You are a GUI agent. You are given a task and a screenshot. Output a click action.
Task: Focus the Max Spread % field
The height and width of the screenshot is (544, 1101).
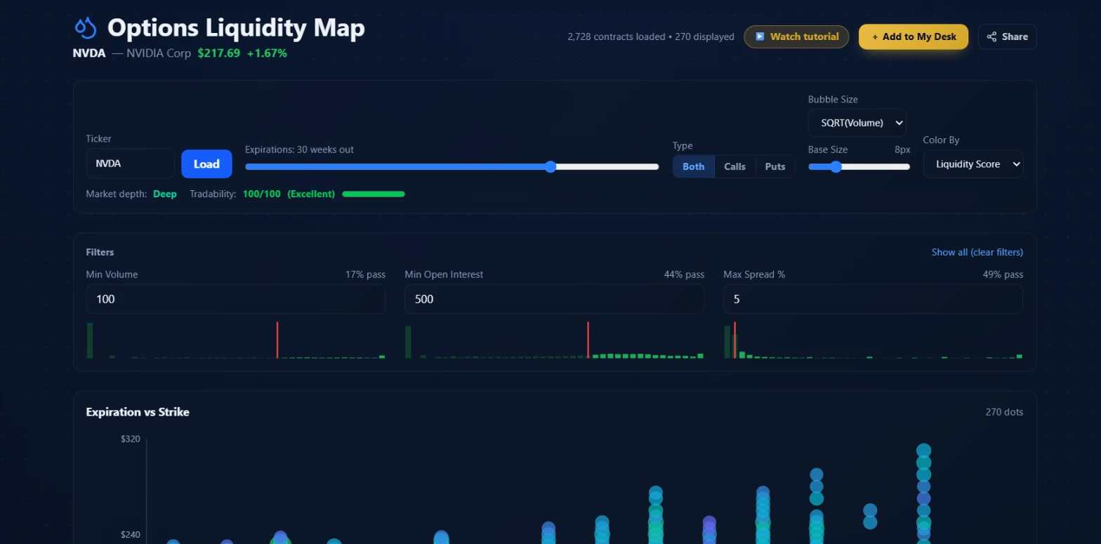(873, 299)
